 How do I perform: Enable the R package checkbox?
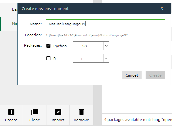48,58
